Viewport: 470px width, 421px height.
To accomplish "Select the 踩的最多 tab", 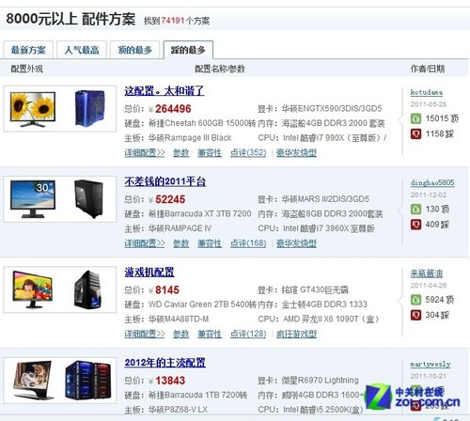I will pos(188,50).
